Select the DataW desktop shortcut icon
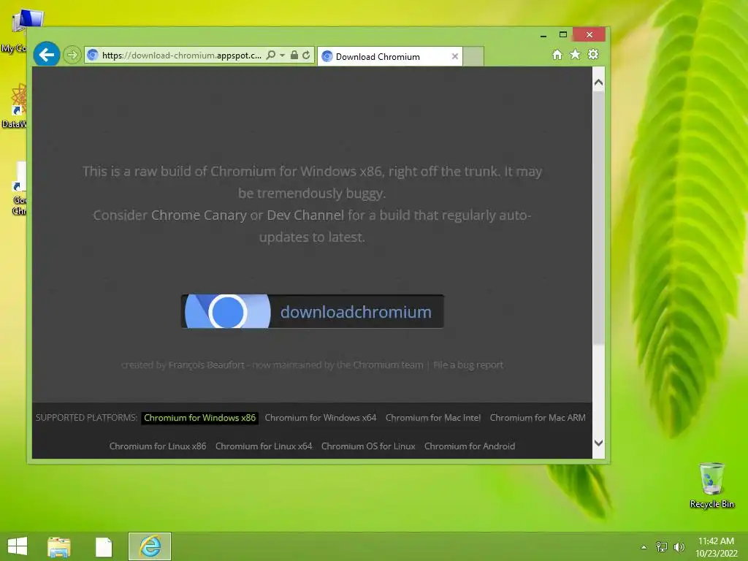This screenshot has width=748, height=561. click(15, 106)
